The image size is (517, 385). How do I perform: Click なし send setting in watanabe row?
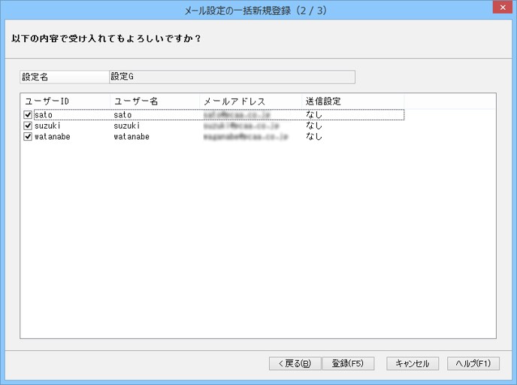point(314,137)
